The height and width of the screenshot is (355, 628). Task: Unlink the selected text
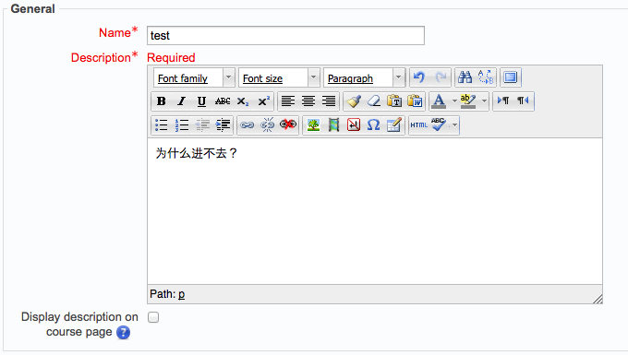(268, 125)
